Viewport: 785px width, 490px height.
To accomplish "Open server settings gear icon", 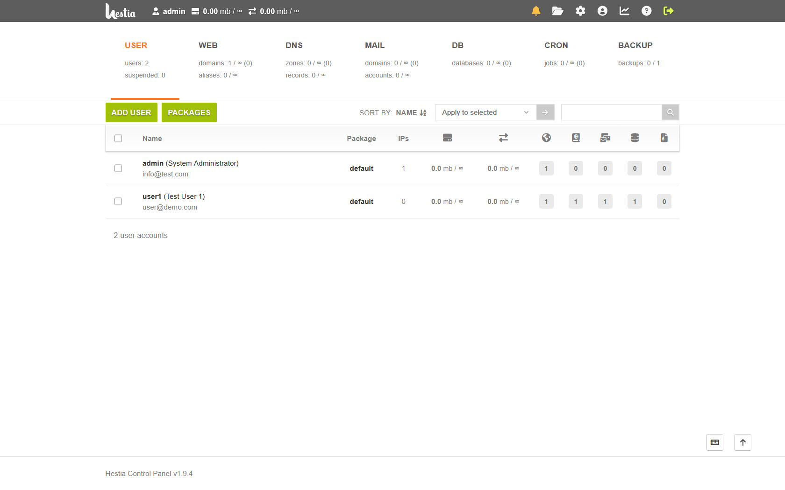I will point(580,11).
